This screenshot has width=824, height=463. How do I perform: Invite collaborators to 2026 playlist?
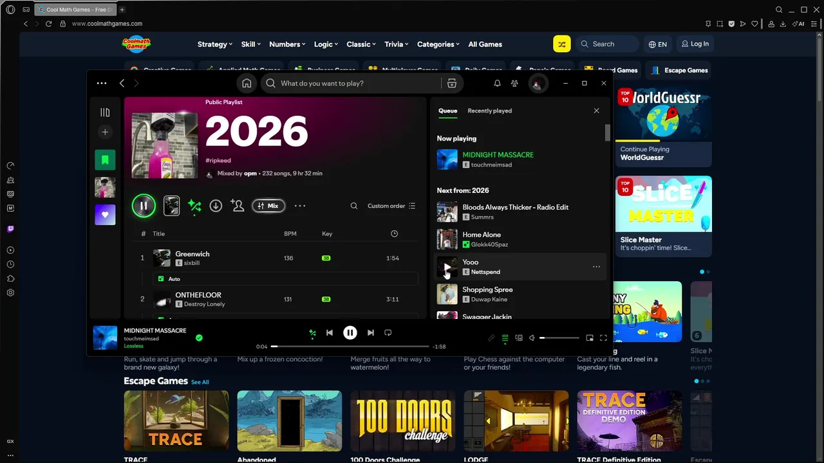point(238,206)
